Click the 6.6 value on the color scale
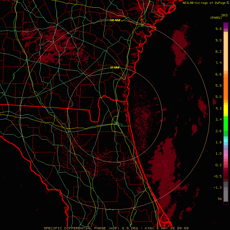 tap(218, 74)
